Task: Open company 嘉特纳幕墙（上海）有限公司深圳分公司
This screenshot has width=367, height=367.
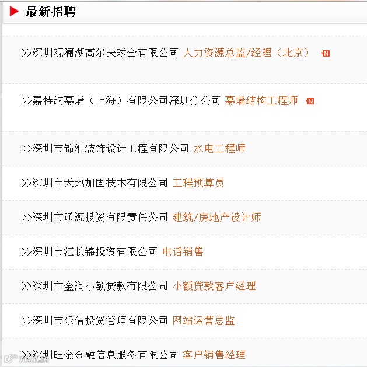Action: pyautogui.click(x=127, y=100)
